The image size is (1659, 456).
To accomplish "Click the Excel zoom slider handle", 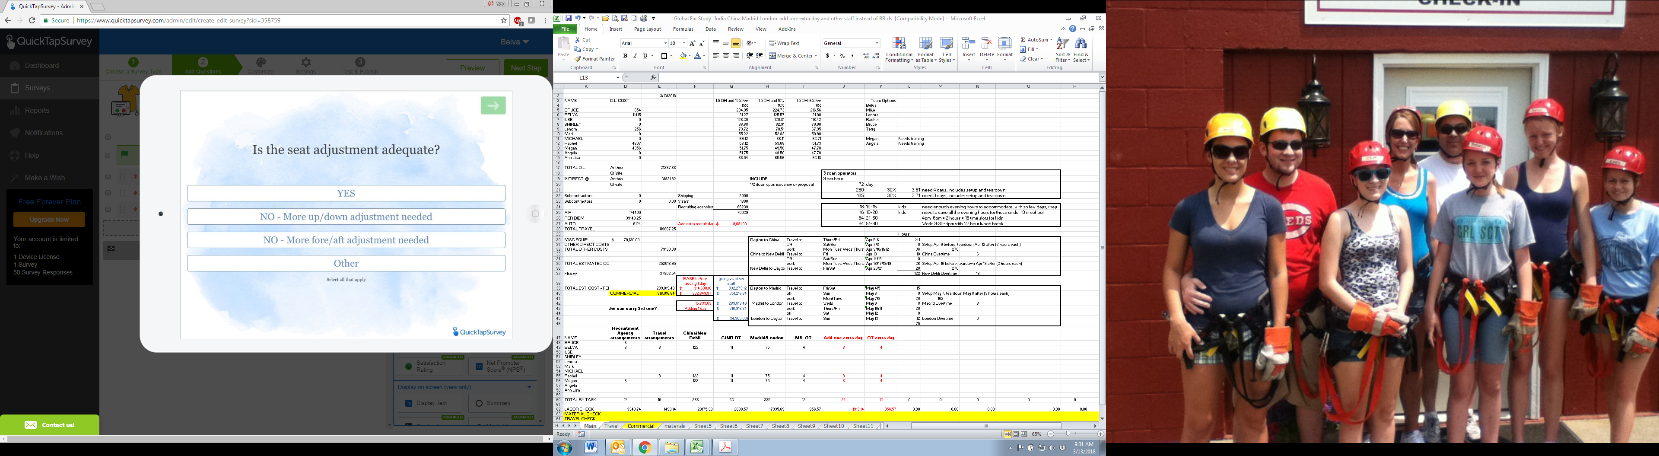I will 1068,434.
